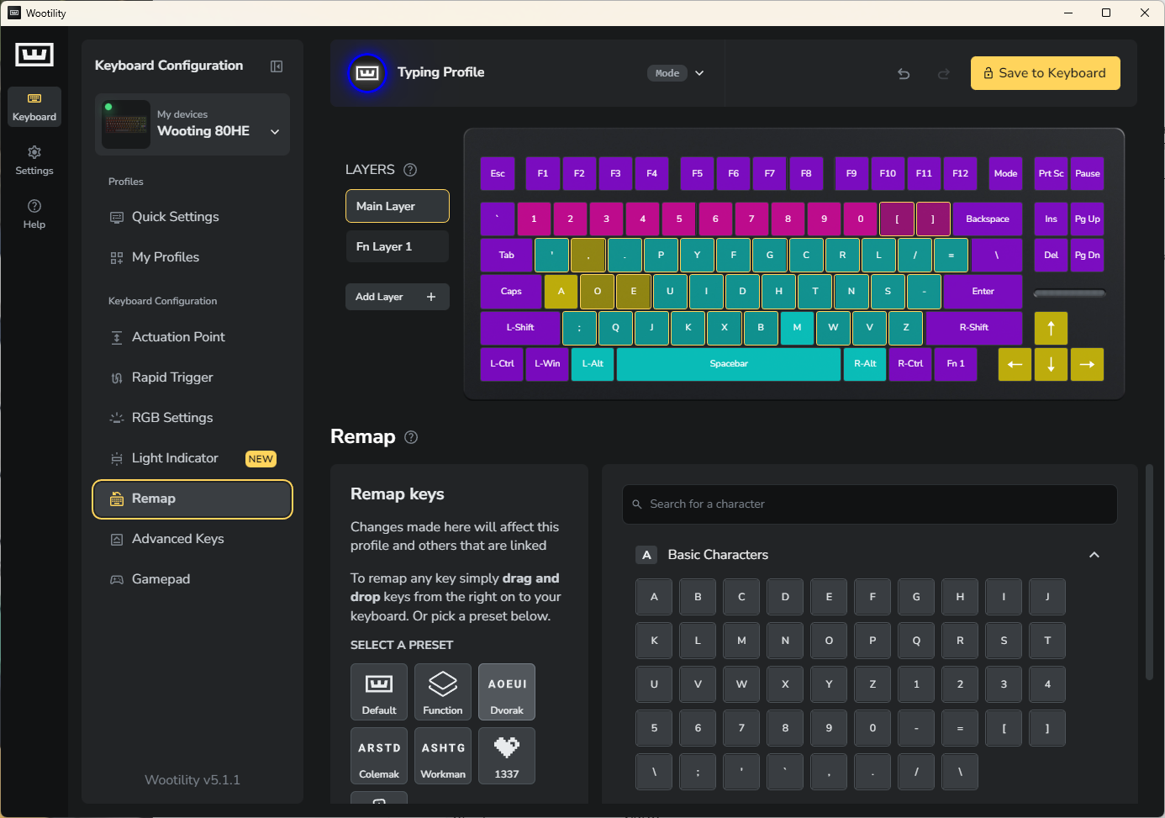Open Actuation Point configuration

coord(192,337)
